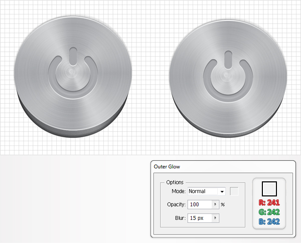Image resolution: width=301 pixels, height=243 pixels.
Task: Click the 'R: 241' value
Action: pyautogui.click(x=269, y=202)
